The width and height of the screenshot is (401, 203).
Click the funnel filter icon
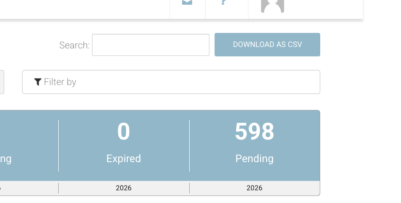coord(38,82)
